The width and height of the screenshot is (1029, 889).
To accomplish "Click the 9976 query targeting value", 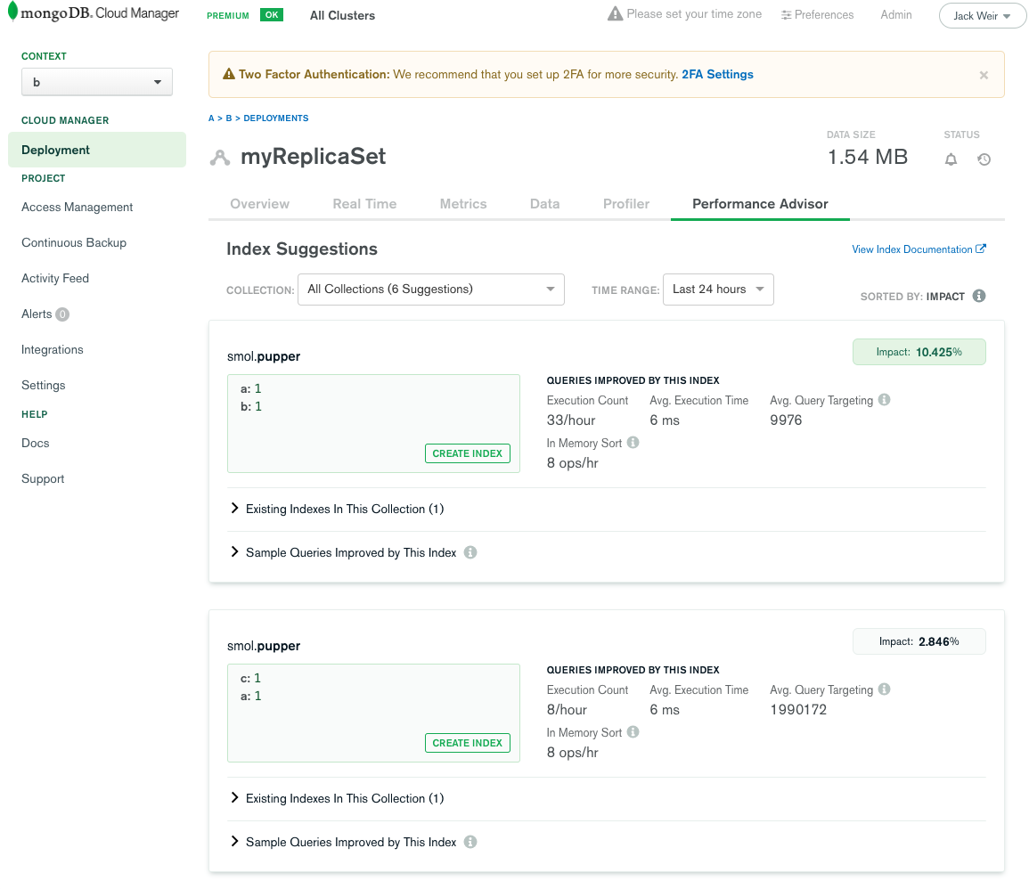I will [x=786, y=420].
